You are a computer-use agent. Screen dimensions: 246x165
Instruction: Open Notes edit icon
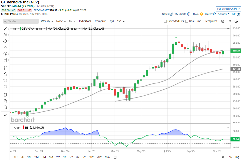click(x=171, y=14)
